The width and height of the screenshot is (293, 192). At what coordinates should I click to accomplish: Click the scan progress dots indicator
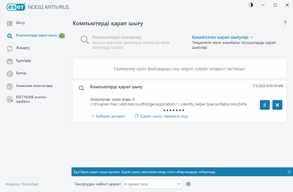tap(174, 110)
